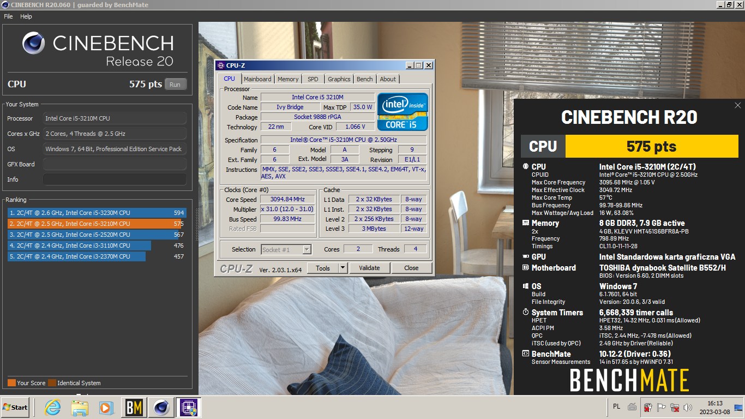Click the Intel Core i5 logo in CPU-Z

click(x=403, y=111)
